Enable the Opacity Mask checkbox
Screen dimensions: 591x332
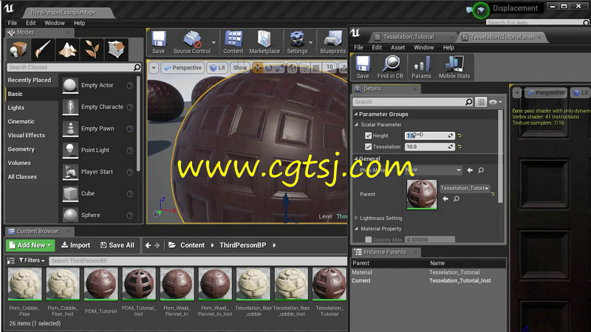click(368, 239)
